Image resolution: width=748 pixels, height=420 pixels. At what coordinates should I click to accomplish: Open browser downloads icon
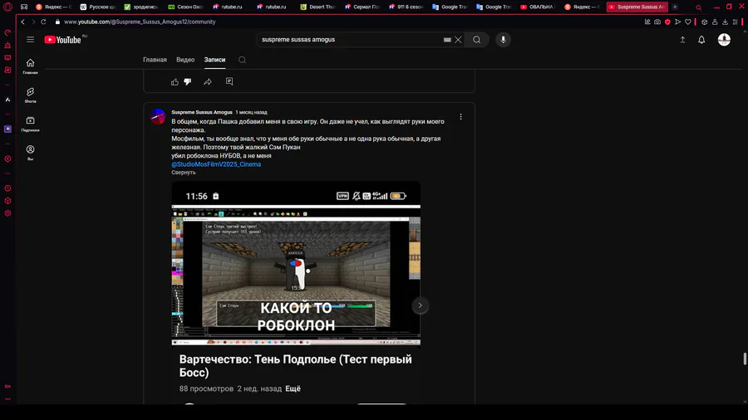coord(725,22)
